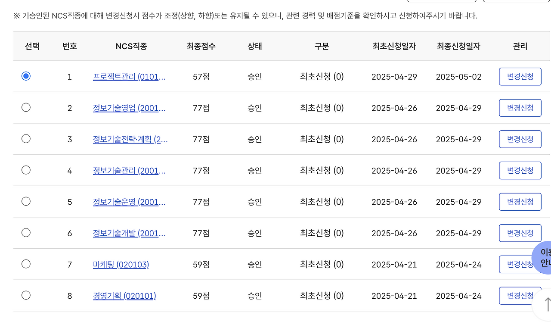Click the 최초신청일자 column header

tap(394, 47)
